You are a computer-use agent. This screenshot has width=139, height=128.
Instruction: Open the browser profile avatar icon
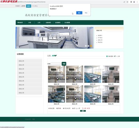click(134, 2)
